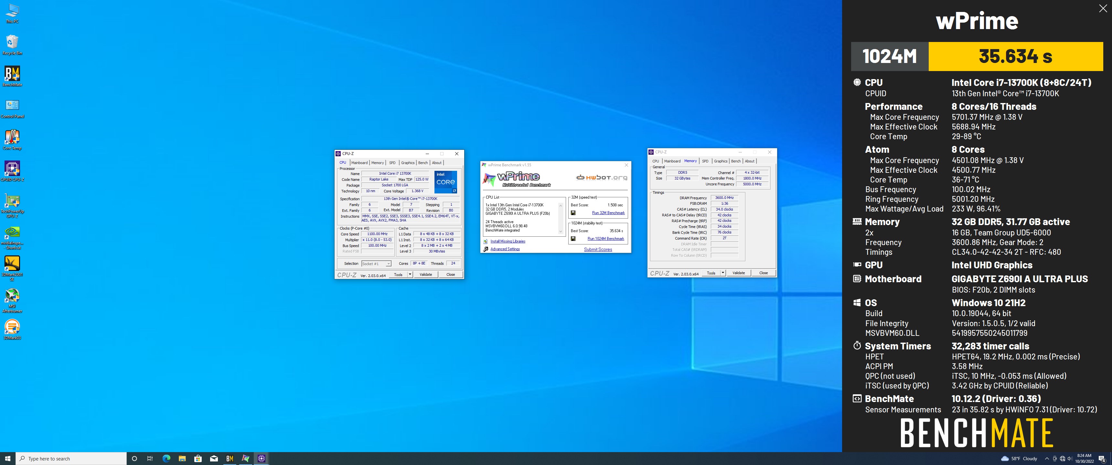Click Close button in right CPU-Z window
The image size is (1112, 465).
point(764,273)
